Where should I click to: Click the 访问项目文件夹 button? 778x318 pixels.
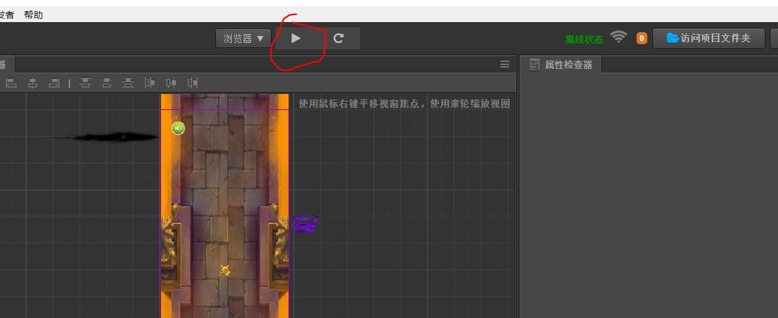[x=709, y=38]
